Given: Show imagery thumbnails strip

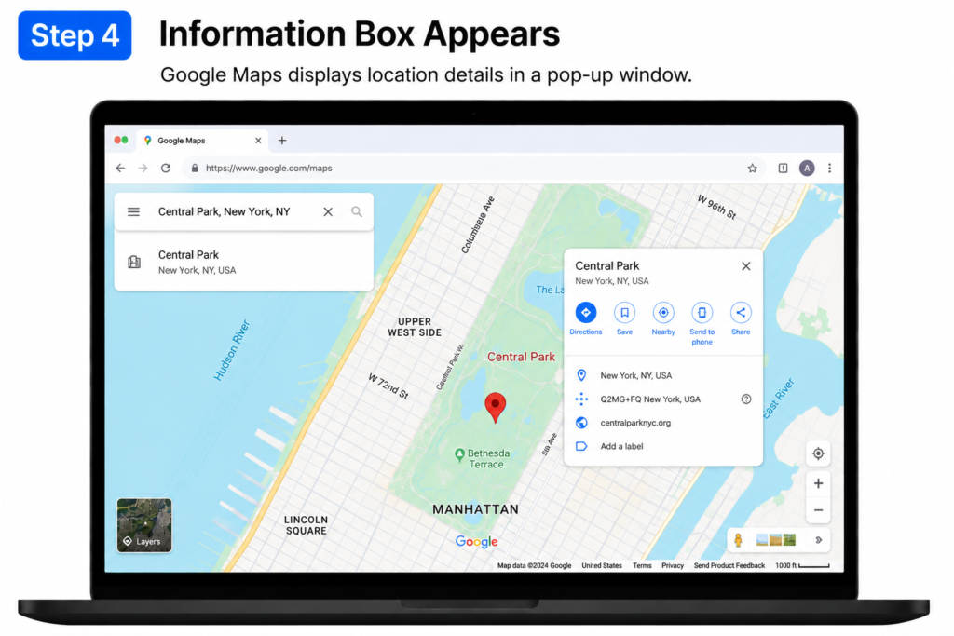Looking at the screenshot, I should click(x=776, y=540).
